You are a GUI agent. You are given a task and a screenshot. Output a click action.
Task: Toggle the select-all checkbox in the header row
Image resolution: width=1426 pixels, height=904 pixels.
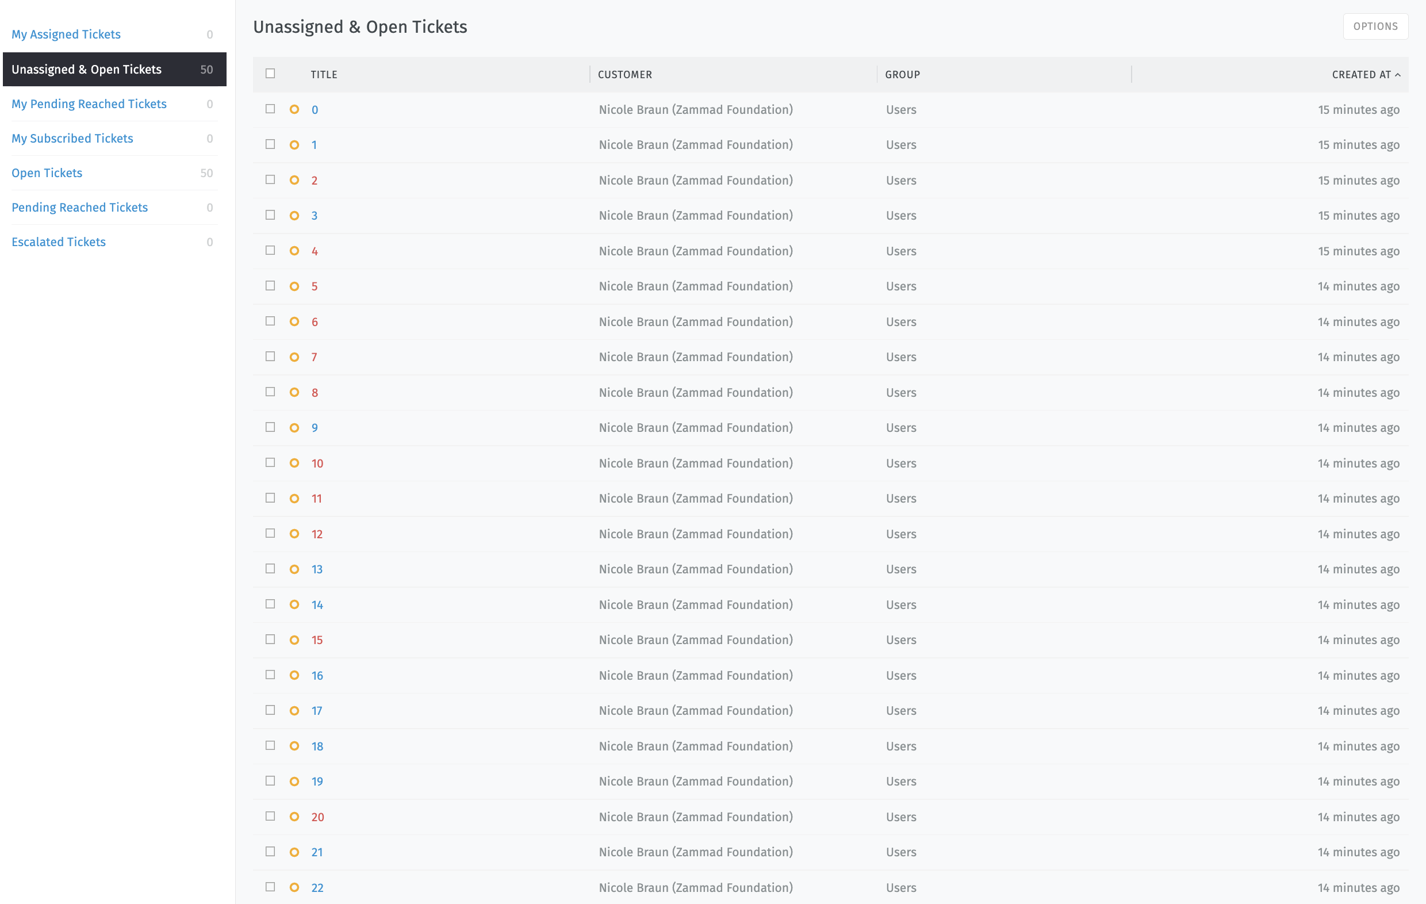[x=271, y=74]
